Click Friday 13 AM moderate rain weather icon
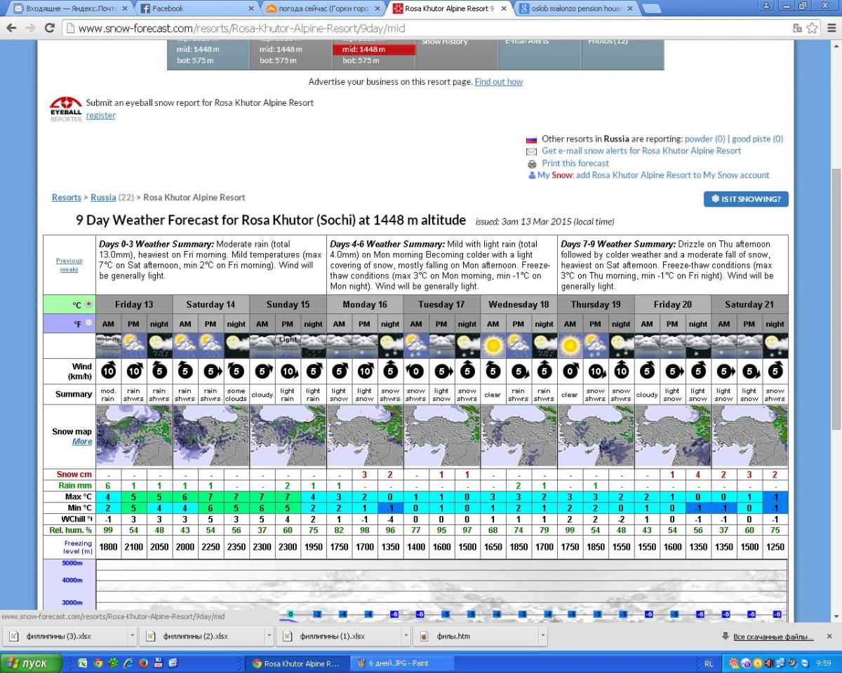This screenshot has width=842, height=673. pyautogui.click(x=108, y=346)
